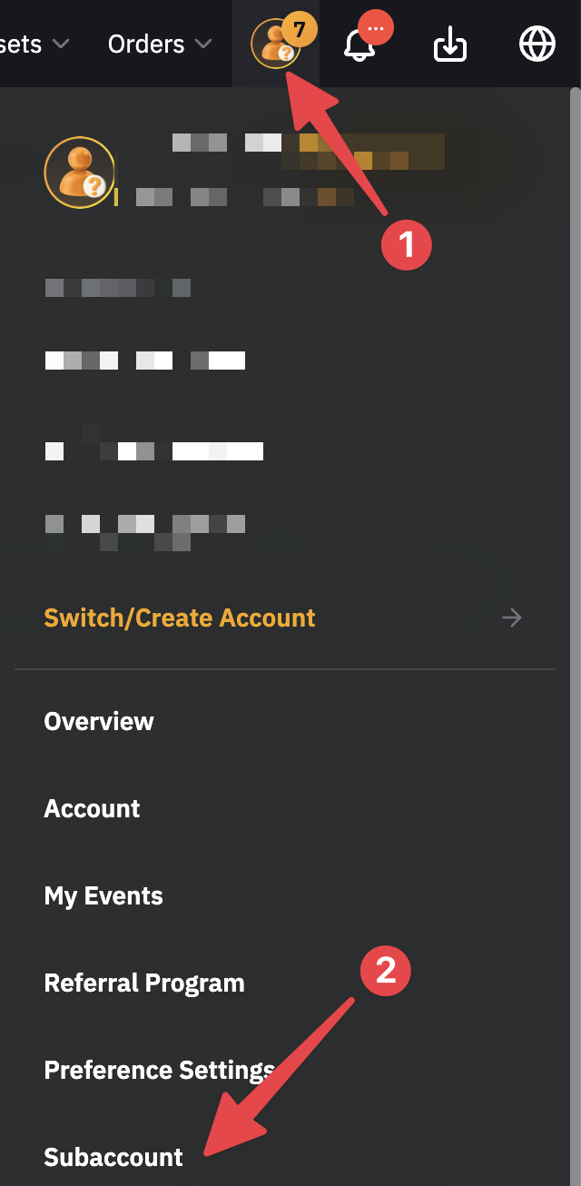The height and width of the screenshot is (1186, 581).
Task: Expand the Assets dropdown chevron
Action: [61, 44]
